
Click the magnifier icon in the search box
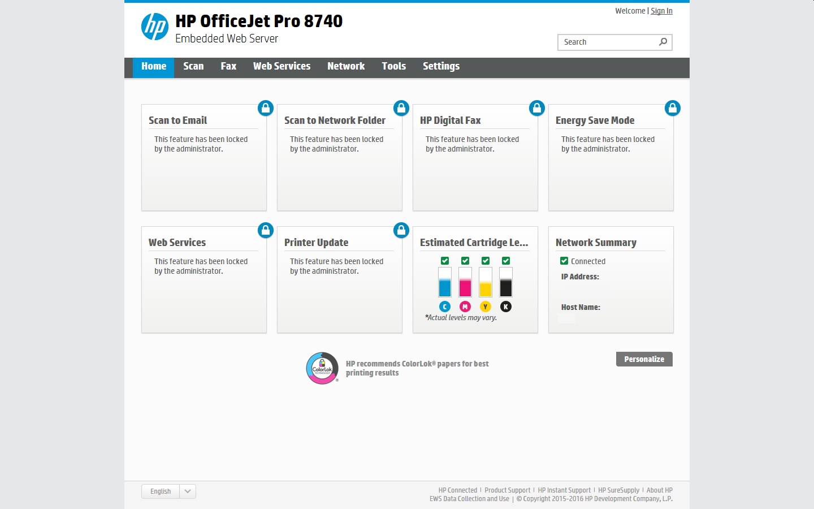click(663, 42)
